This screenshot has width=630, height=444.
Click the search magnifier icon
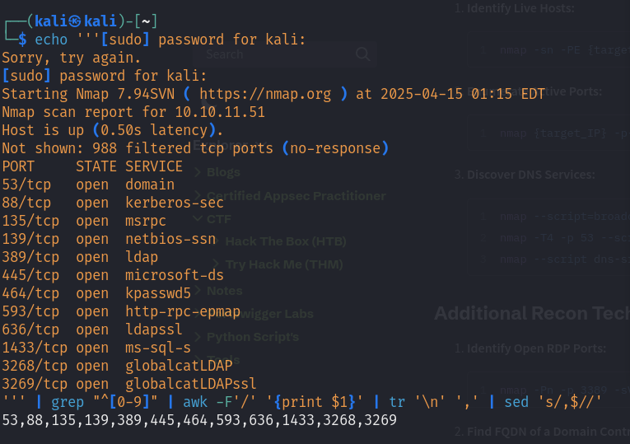click(362, 54)
